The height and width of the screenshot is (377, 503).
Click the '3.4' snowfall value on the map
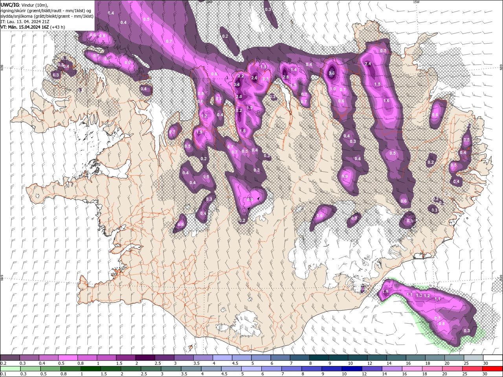click(x=237, y=84)
